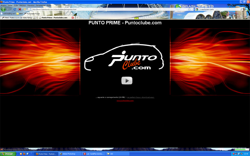The width and height of the screenshot is (250, 156).
Task: Click the page icon in the address bar
Action: coord(30,9)
